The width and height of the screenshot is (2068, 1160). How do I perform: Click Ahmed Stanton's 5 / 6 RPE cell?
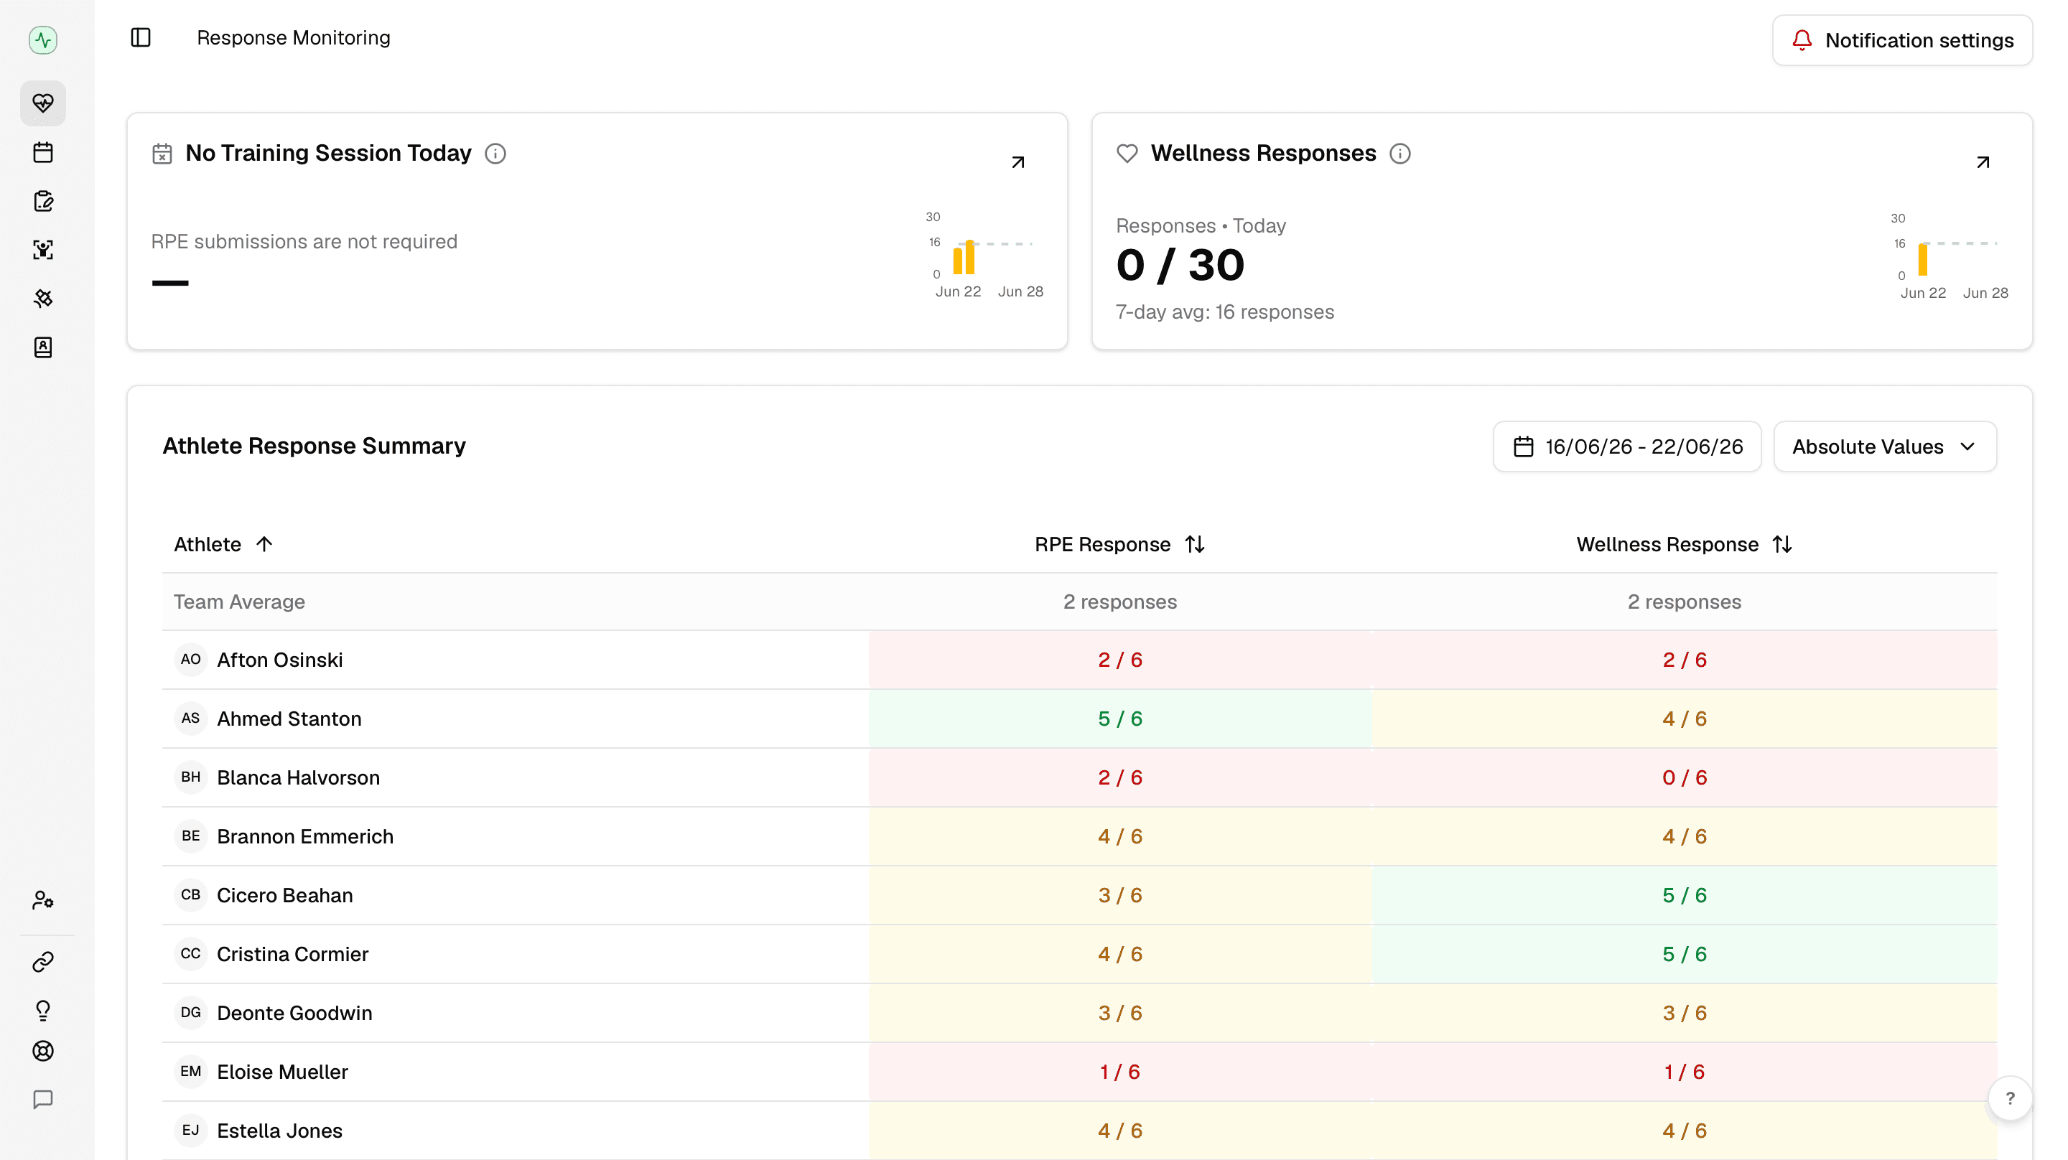pyautogui.click(x=1120, y=719)
